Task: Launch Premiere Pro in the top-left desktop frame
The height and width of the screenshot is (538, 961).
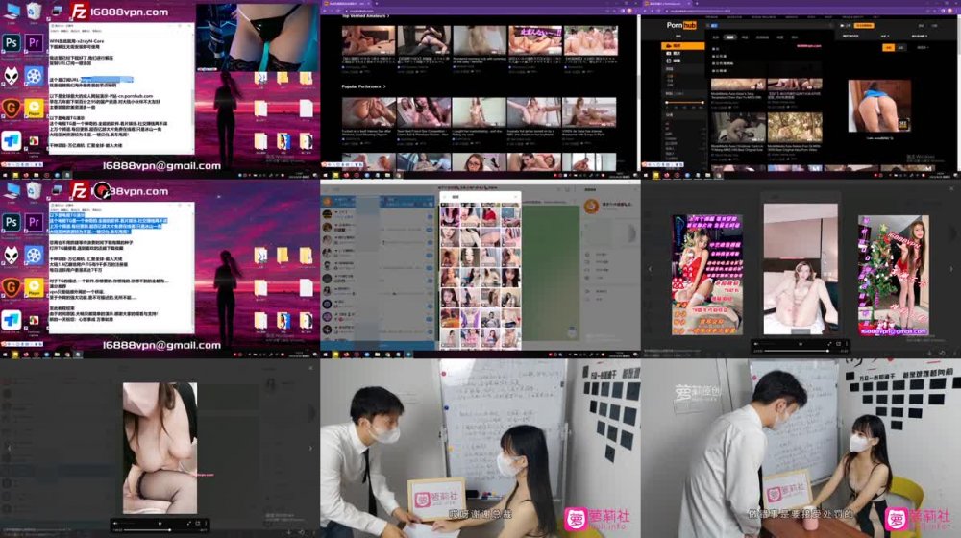Action: [35, 43]
